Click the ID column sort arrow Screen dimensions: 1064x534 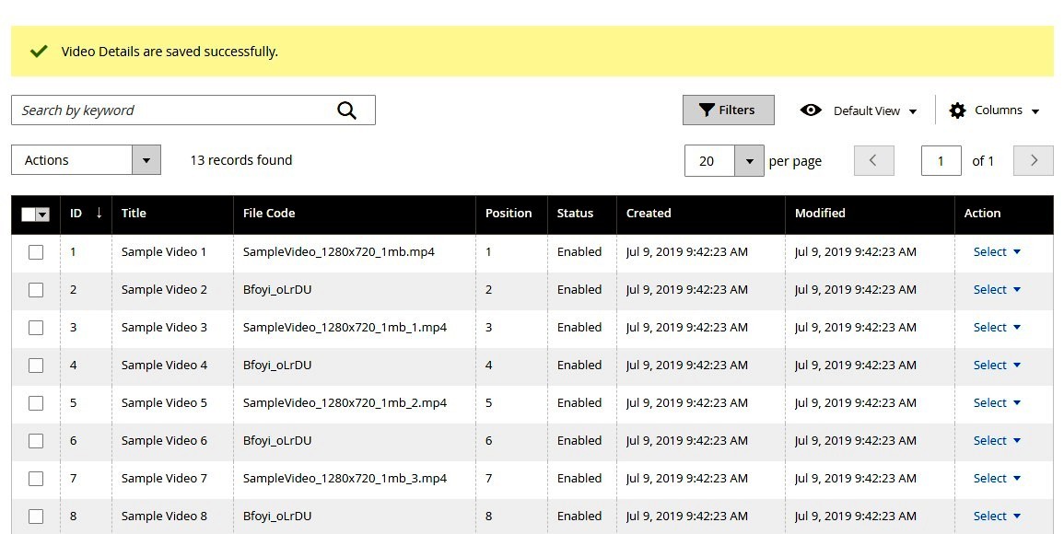click(99, 213)
